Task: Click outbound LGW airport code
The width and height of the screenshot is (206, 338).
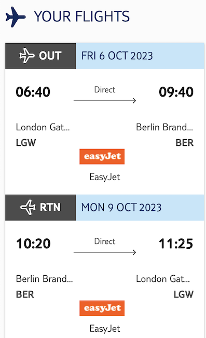Action: pos(26,143)
